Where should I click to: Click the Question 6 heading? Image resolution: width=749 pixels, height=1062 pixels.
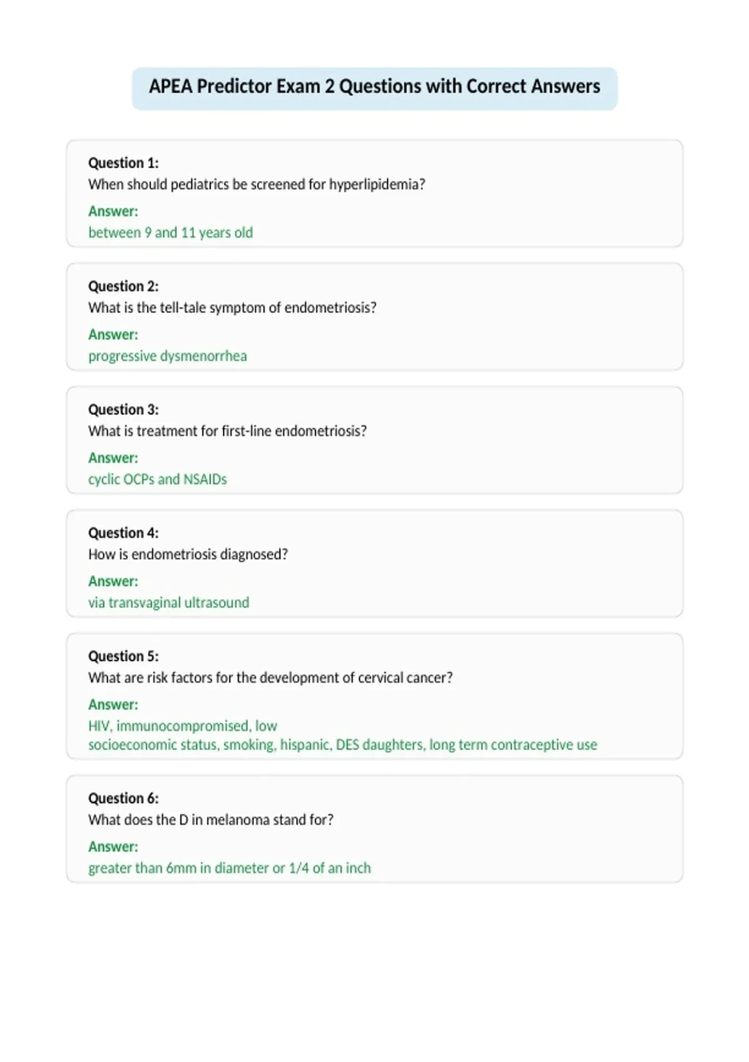click(124, 798)
